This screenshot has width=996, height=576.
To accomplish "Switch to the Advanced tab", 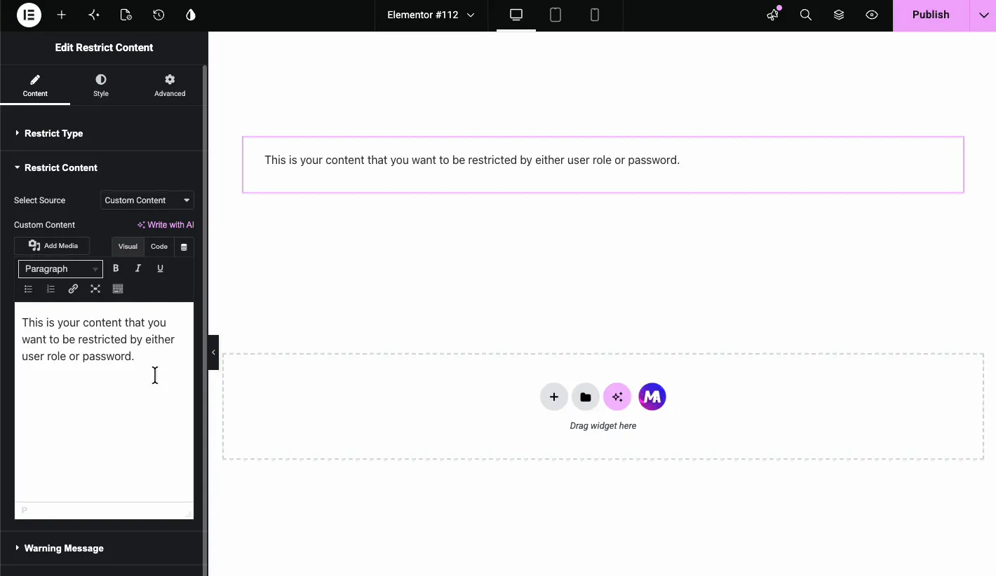I will point(170,85).
